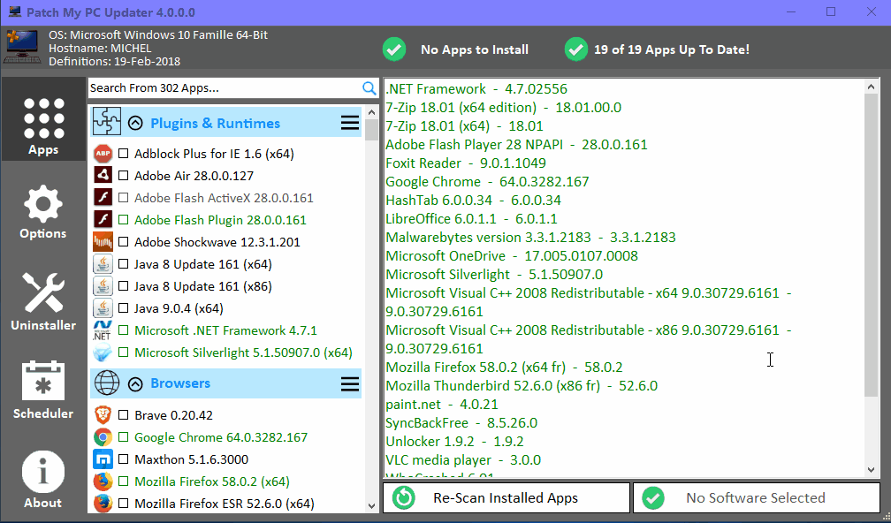Collapse the Browsers category
The height and width of the screenshot is (523, 891).
tap(135, 384)
